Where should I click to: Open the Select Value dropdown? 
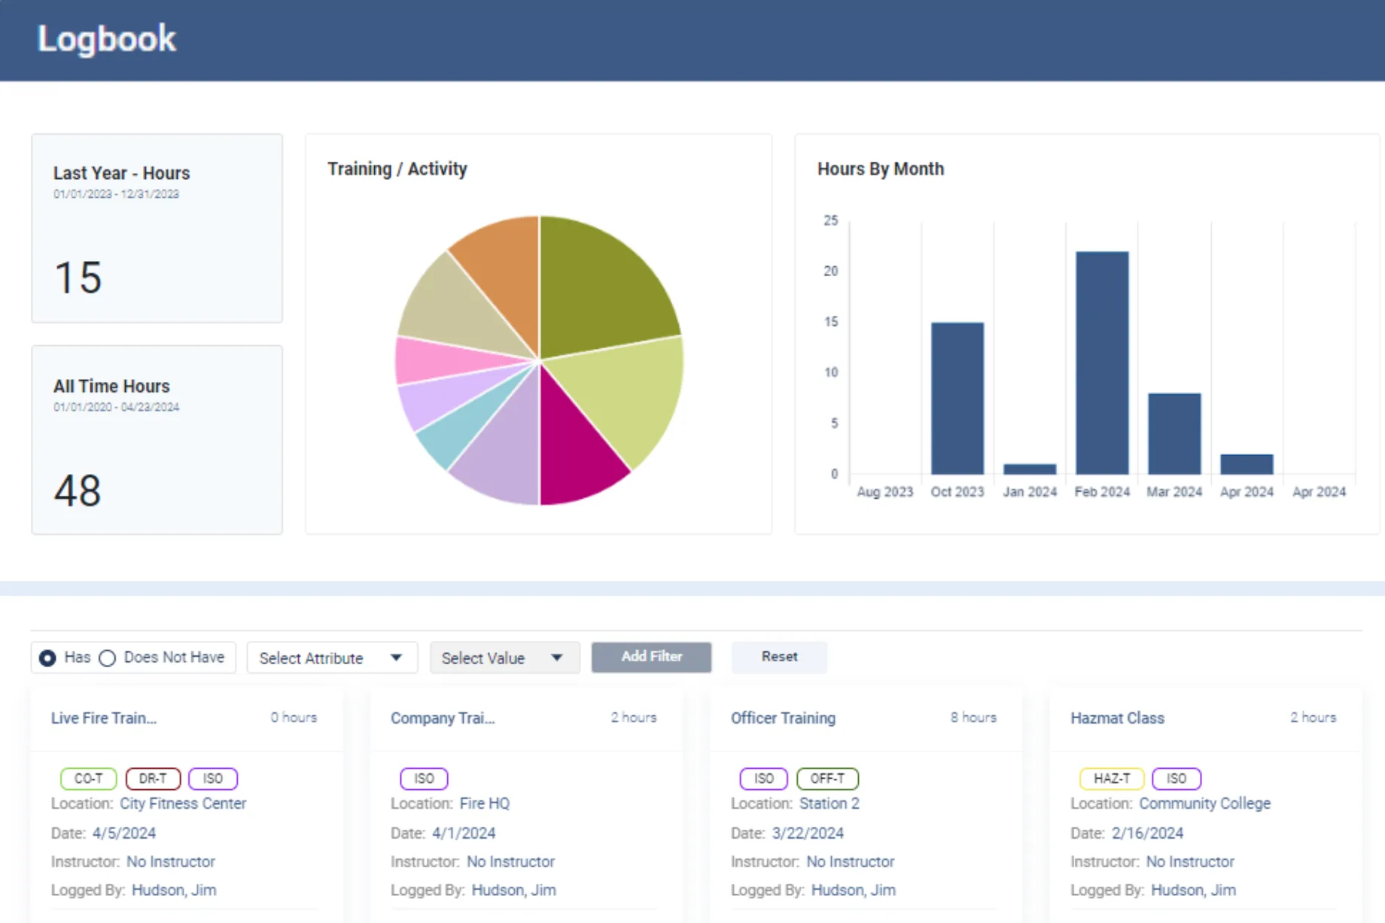coord(504,658)
